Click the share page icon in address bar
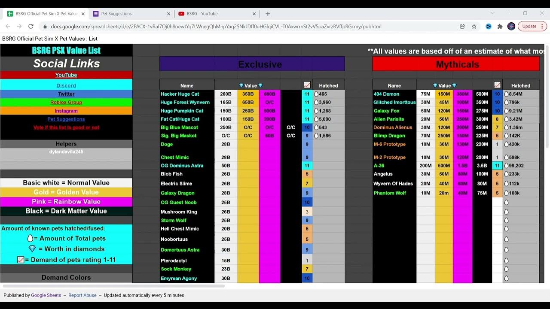 462,26
